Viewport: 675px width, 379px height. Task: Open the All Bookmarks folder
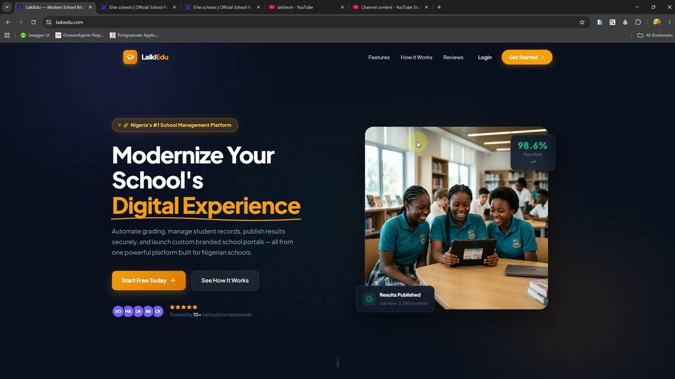655,35
